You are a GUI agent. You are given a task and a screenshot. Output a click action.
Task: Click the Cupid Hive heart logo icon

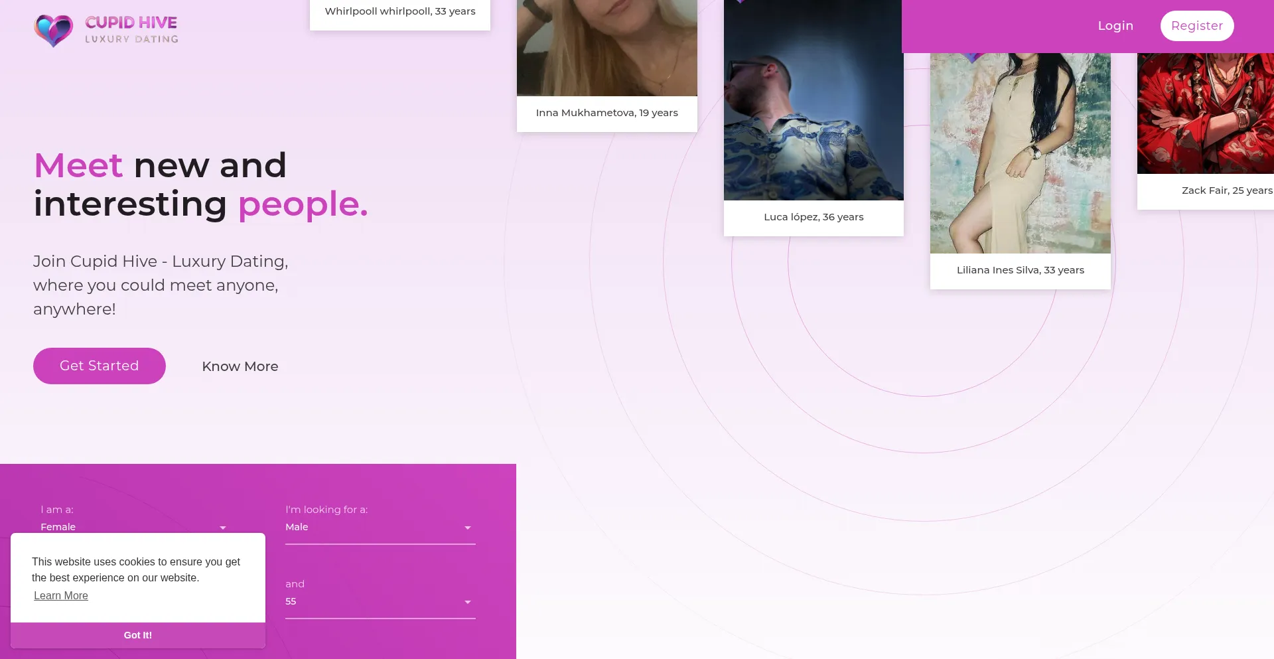[53, 31]
